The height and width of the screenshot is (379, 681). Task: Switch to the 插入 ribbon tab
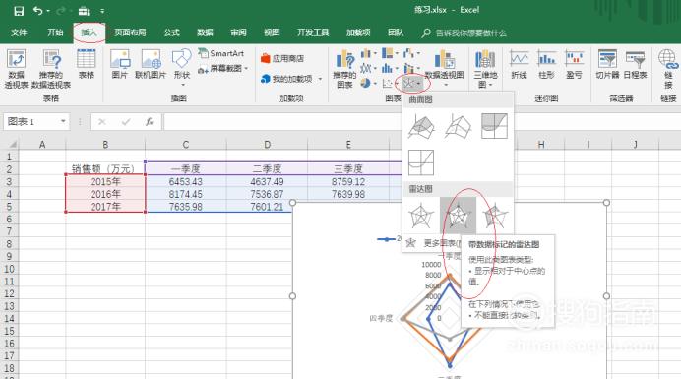click(89, 32)
